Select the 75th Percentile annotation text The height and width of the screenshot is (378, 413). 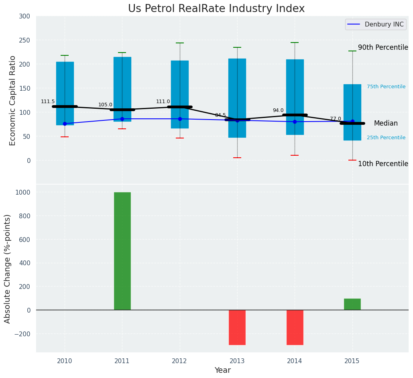point(386,87)
